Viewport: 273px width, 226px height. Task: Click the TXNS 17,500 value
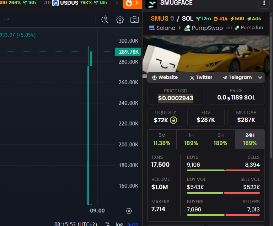click(160, 165)
